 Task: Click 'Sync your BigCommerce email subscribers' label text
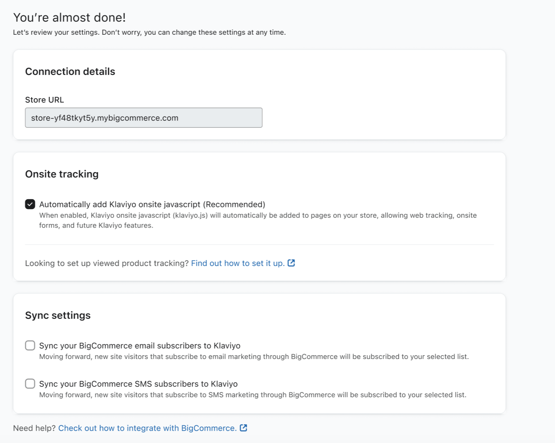pyautogui.click(x=139, y=346)
